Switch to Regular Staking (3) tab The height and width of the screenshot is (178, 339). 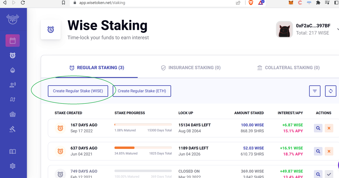(97, 68)
